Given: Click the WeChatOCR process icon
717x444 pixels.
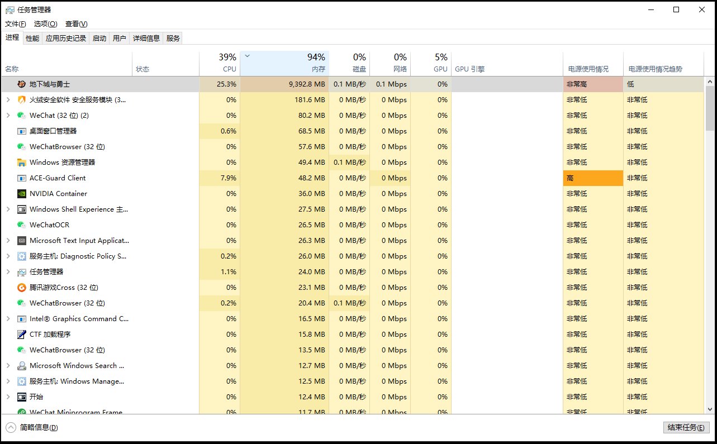Looking at the screenshot, I should (x=21, y=225).
